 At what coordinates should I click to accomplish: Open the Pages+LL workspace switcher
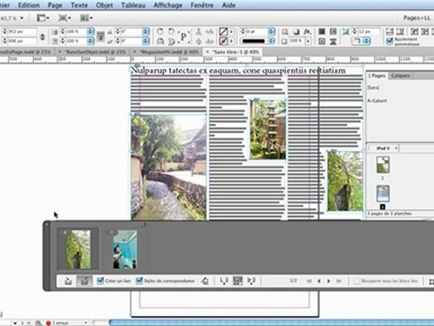(417, 18)
